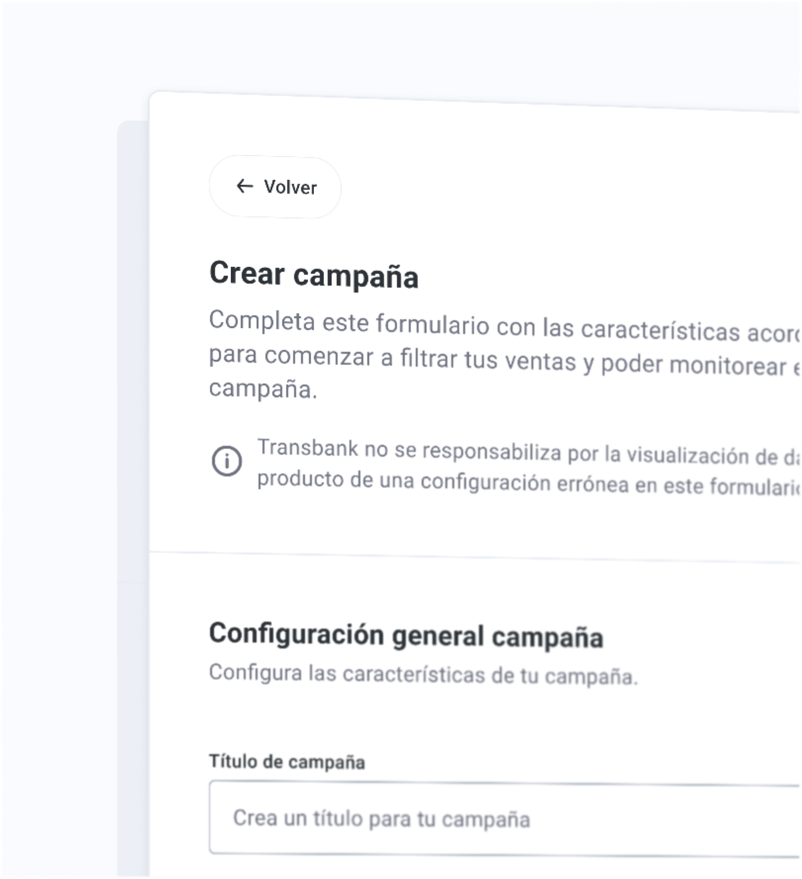Click the line beginning "Completa este formulario"
Viewport: 802px width, 879px height.
click(504, 327)
